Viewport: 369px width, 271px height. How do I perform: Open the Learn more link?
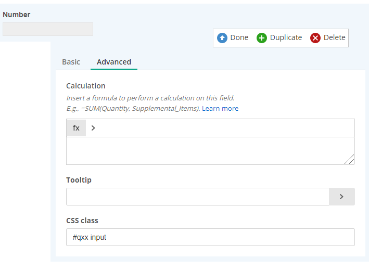coord(220,108)
